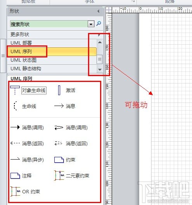The height and width of the screenshot is (205, 192).
Task: Click the 消息(异步) label text
Action: [x=33, y=160]
